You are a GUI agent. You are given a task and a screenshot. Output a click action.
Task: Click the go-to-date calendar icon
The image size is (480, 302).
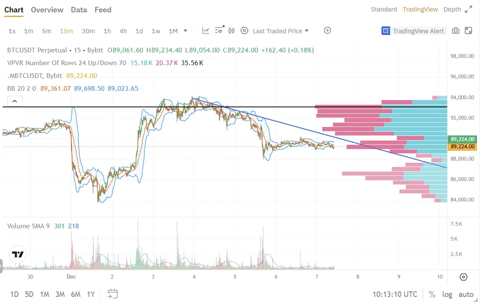pyautogui.click(x=113, y=294)
